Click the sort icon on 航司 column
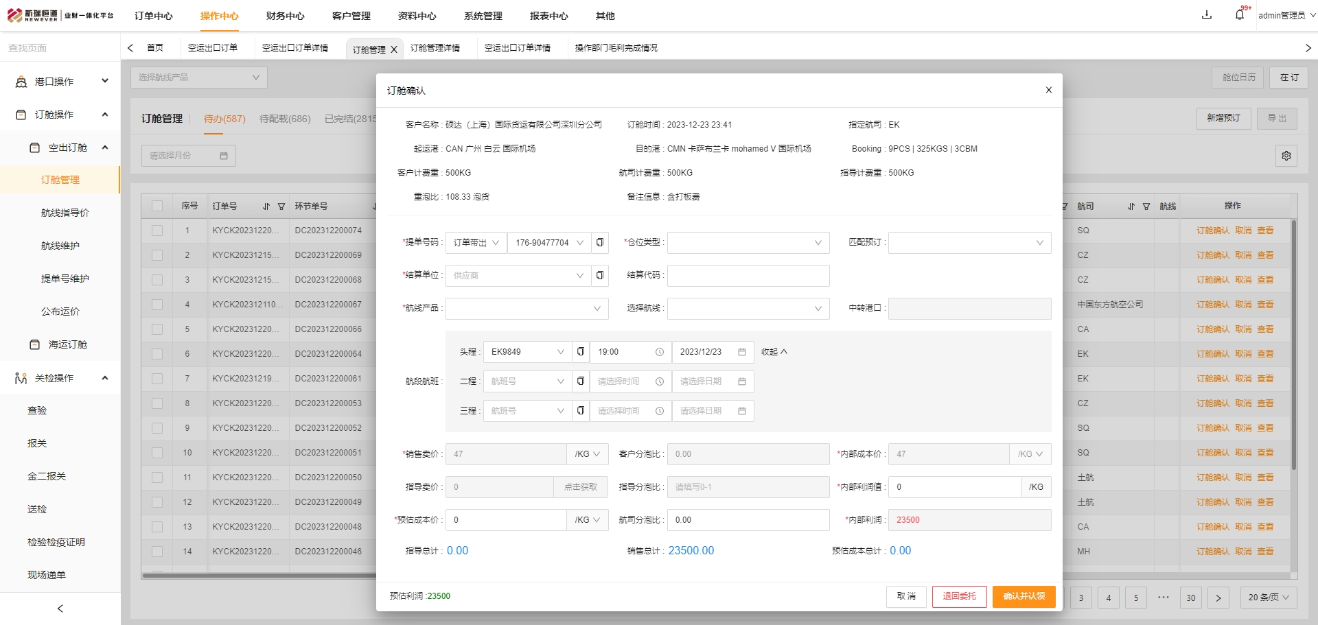This screenshot has width=1318, height=625. pos(1131,207)
